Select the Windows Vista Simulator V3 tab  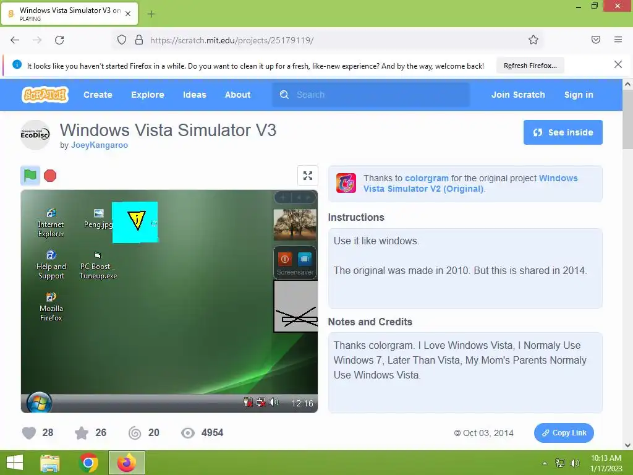click(69, 14)
